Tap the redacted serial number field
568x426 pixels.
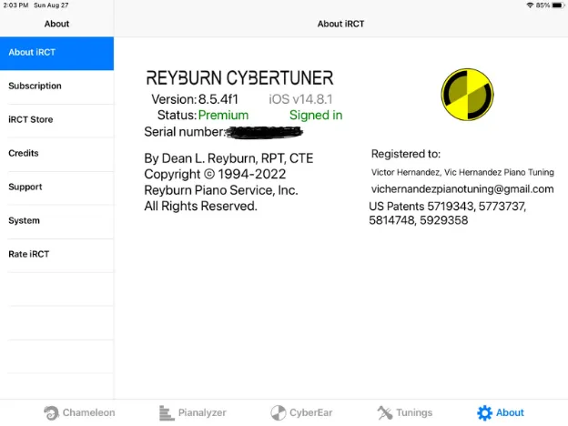tap(264, 133)
